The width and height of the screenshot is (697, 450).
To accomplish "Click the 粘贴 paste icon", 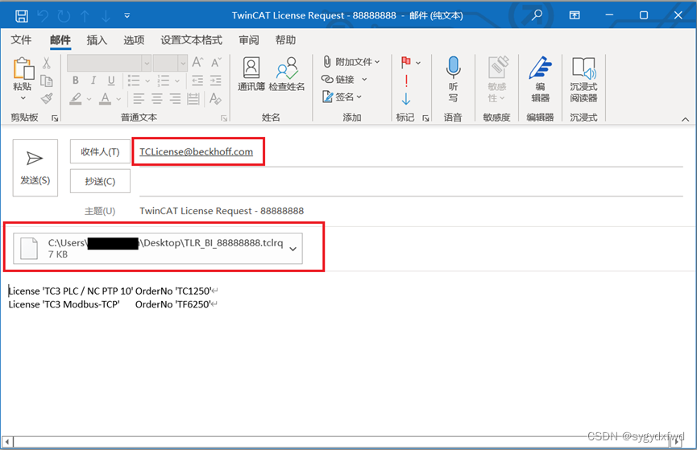I will pos(23,68).
